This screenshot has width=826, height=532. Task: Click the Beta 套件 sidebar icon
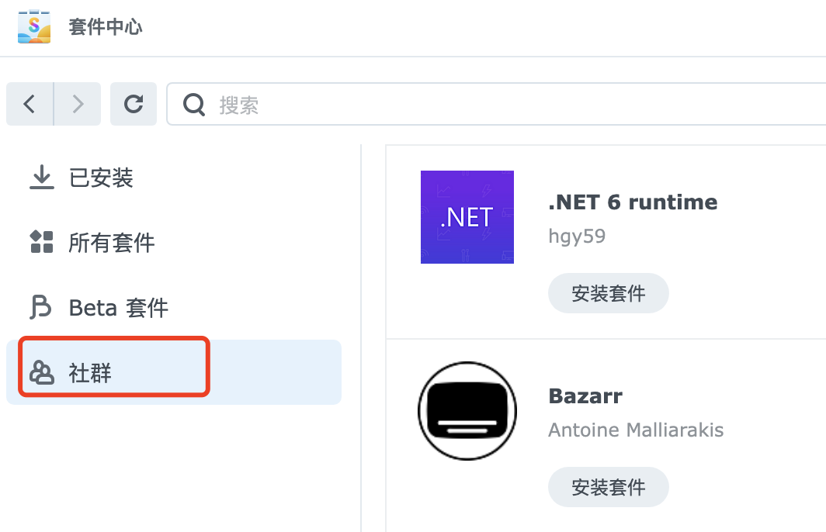click(40, 308)
